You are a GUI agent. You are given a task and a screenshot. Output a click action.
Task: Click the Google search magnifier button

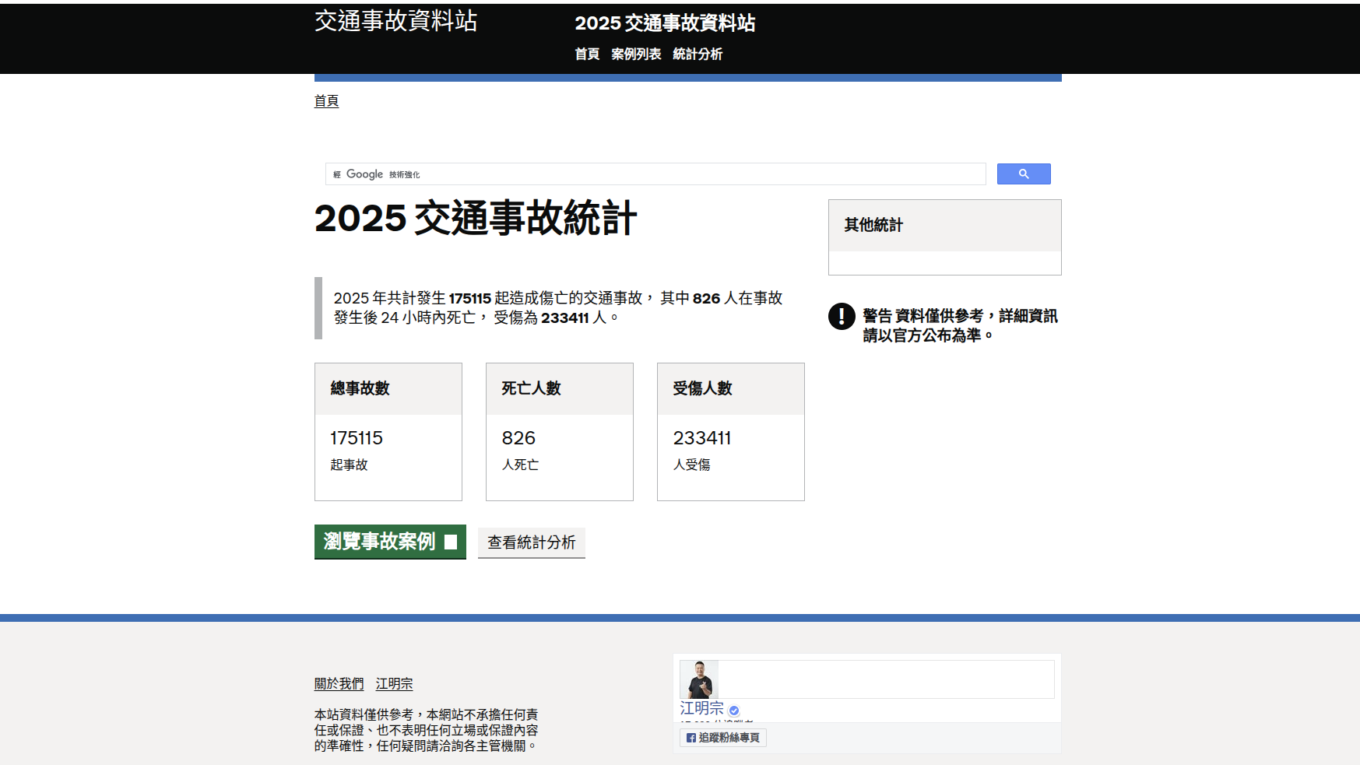pos(1023,174)
